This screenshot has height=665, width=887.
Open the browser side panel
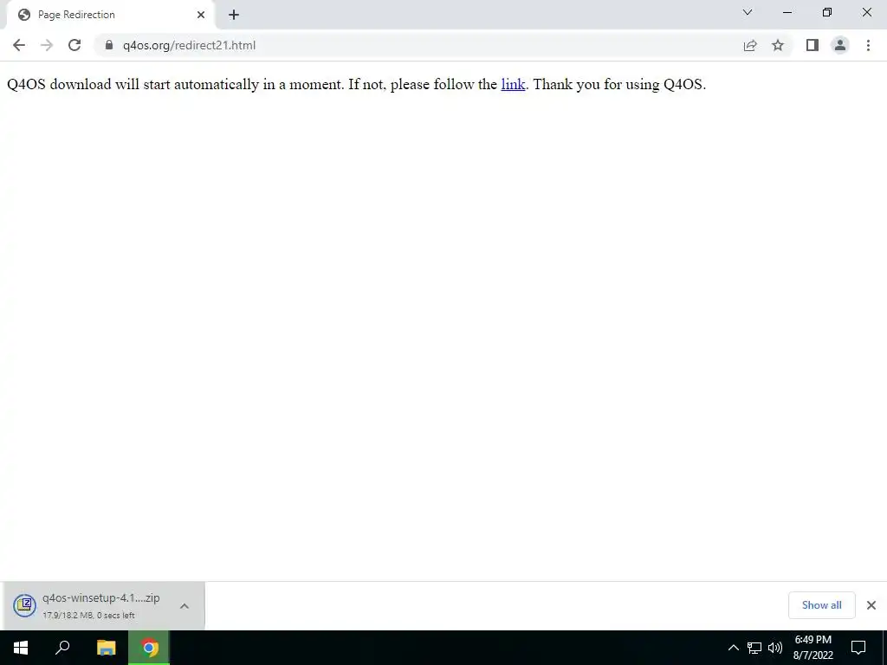(813, 45)
